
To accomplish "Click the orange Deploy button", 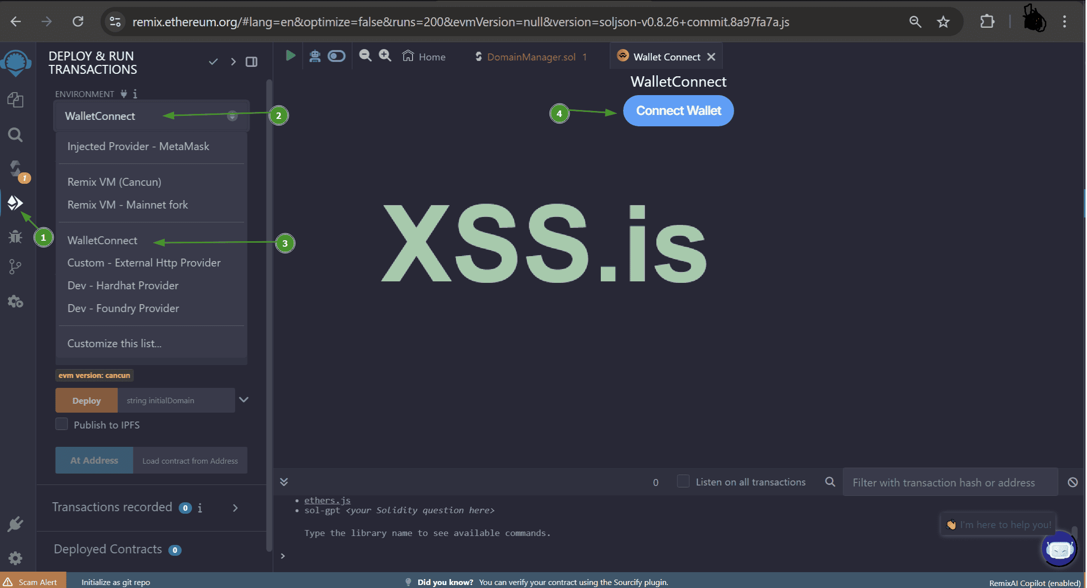I will (x=86, y=400).
